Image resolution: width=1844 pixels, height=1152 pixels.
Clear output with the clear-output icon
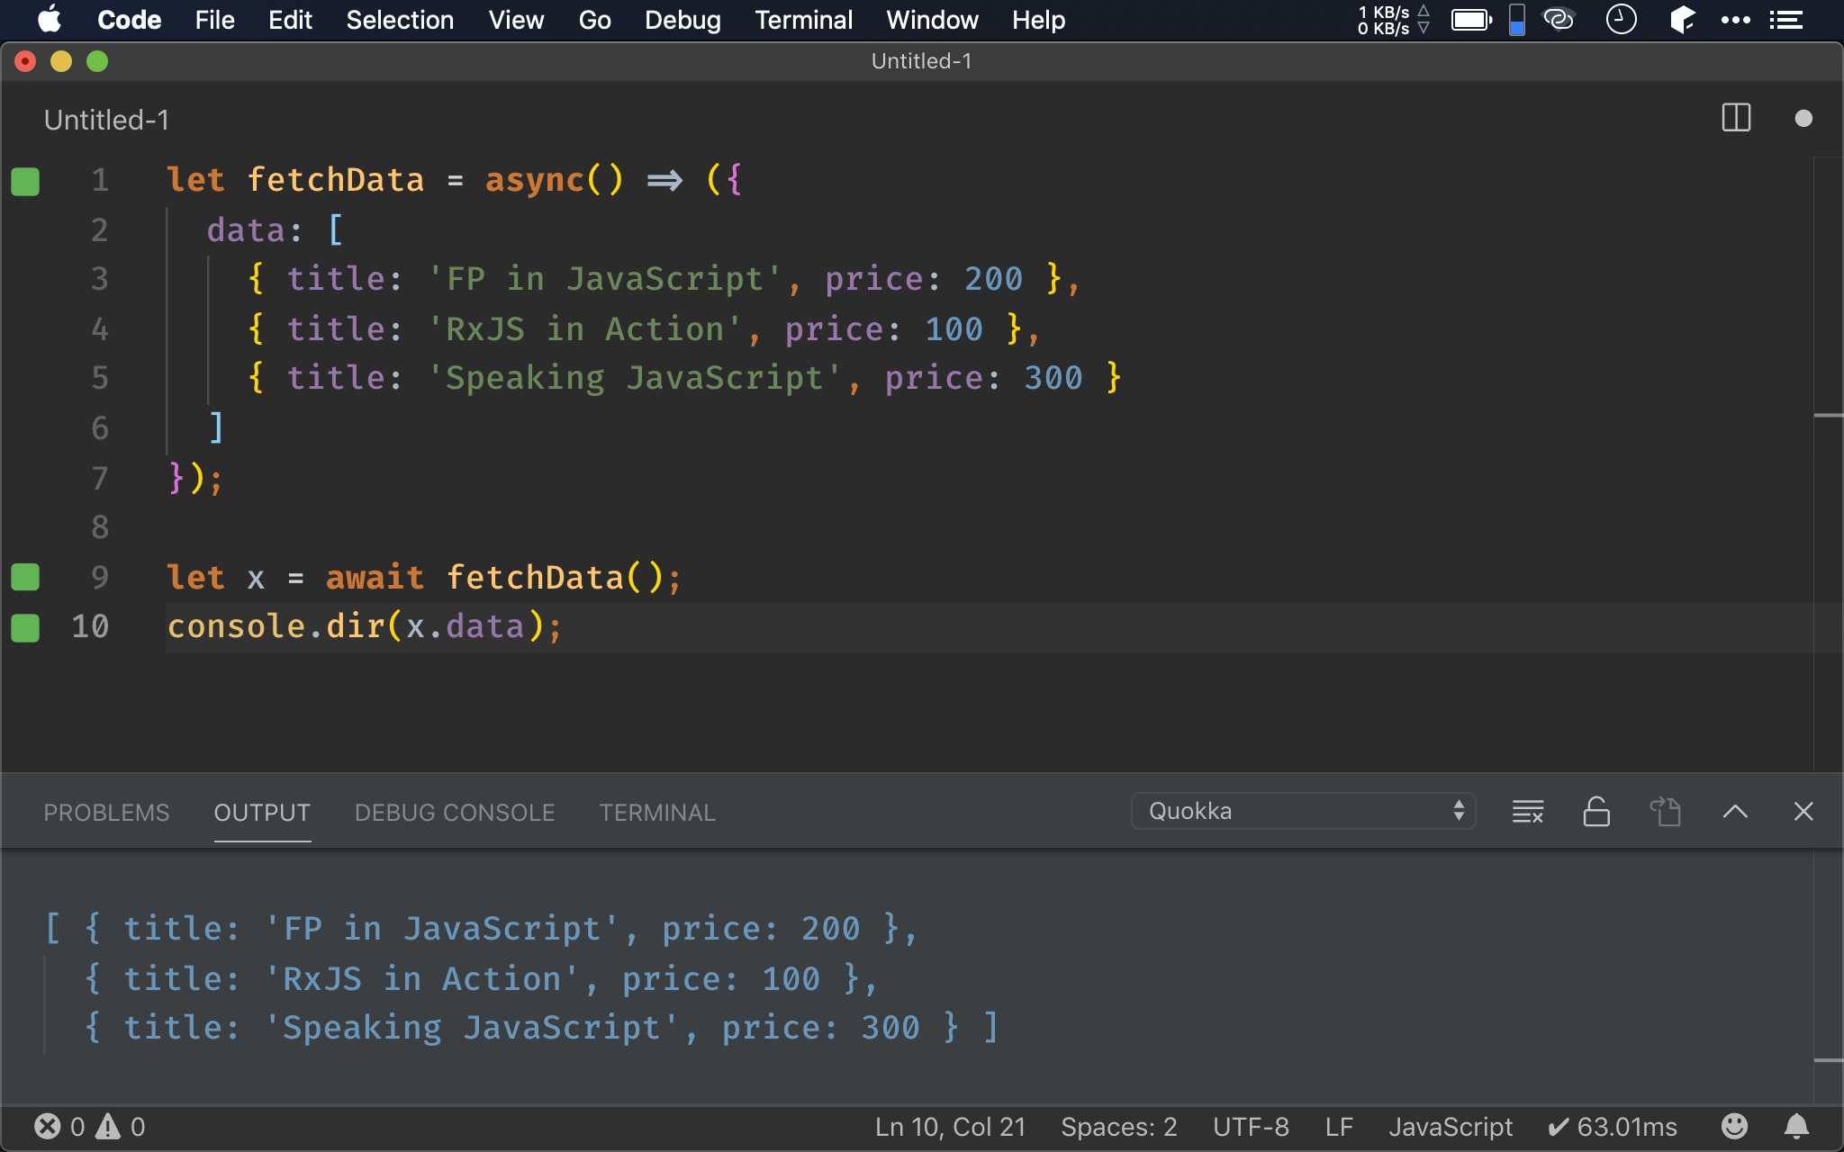(x=1527, y=812)
